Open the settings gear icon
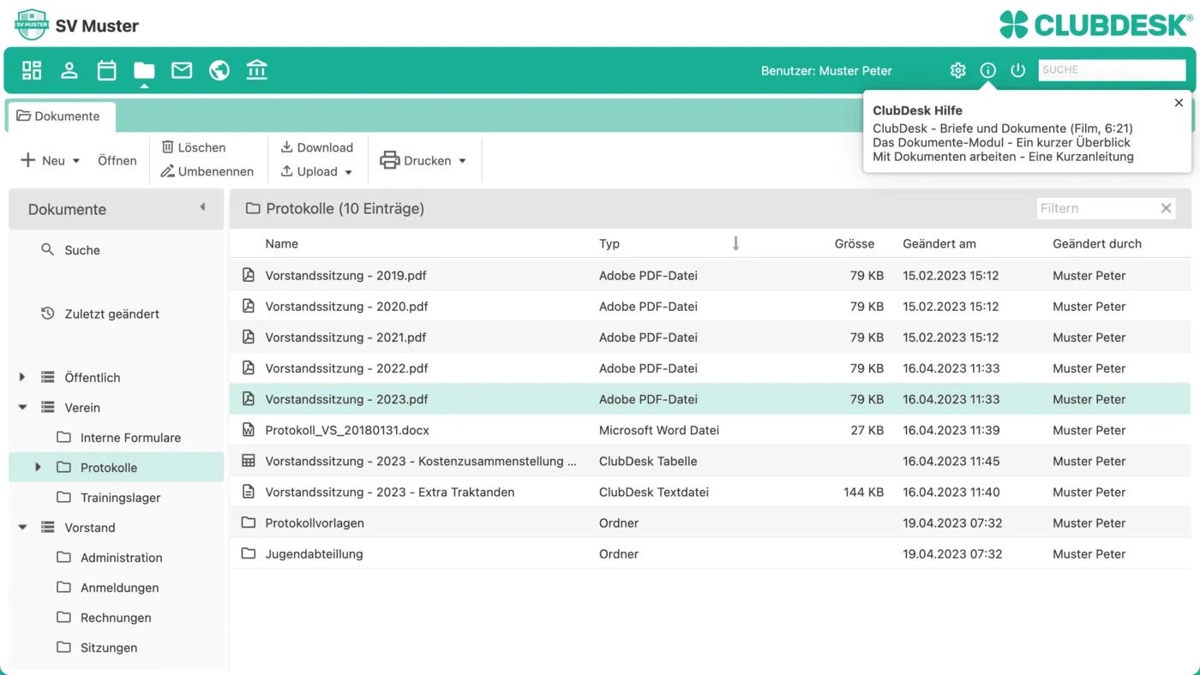The width and height of the screenshot is (1200, 675). [957, 70]
